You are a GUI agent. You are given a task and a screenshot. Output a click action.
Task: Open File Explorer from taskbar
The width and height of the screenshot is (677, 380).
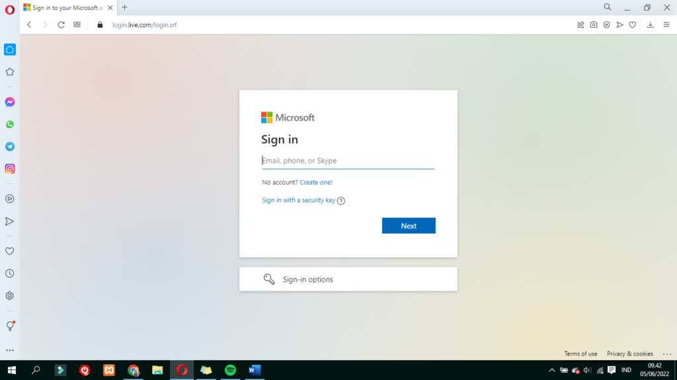[x=157, y=370]
